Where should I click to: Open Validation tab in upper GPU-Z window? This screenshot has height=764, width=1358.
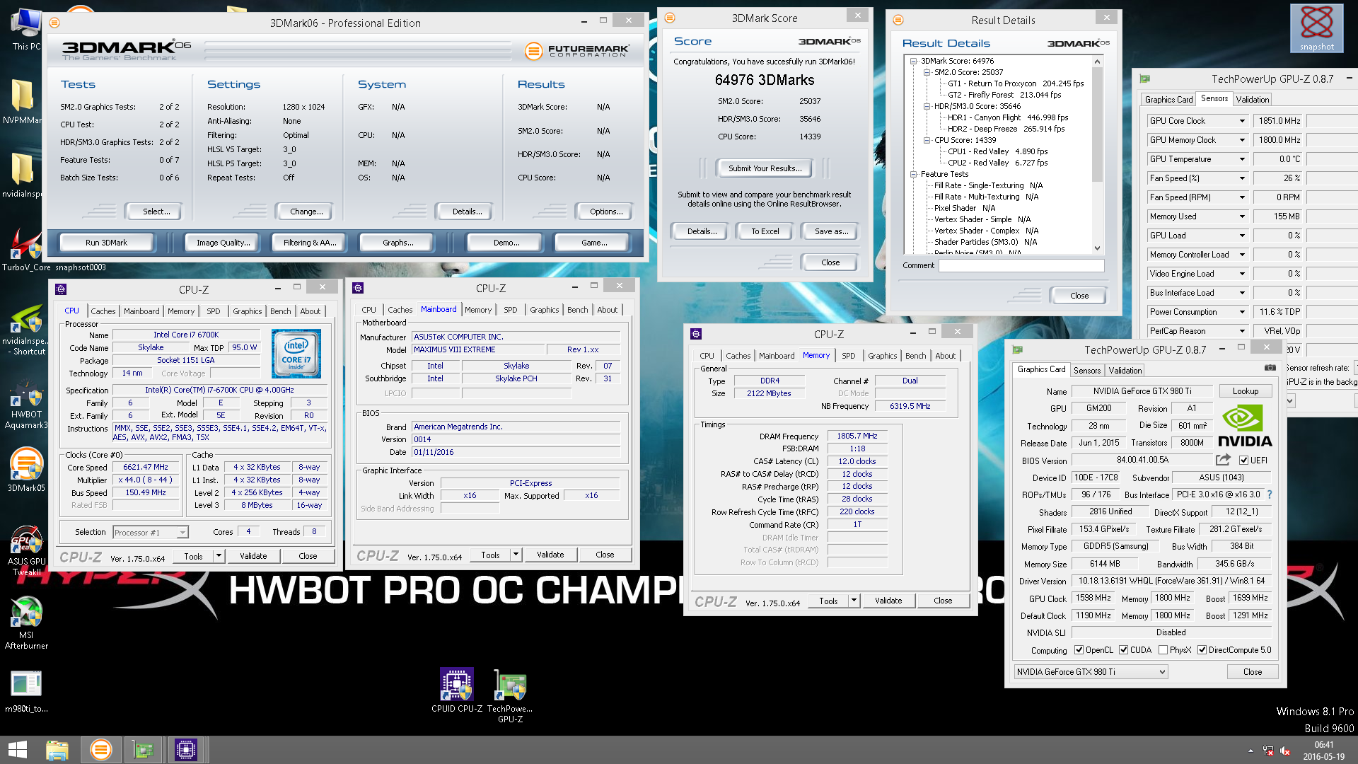coord(1252,100)
